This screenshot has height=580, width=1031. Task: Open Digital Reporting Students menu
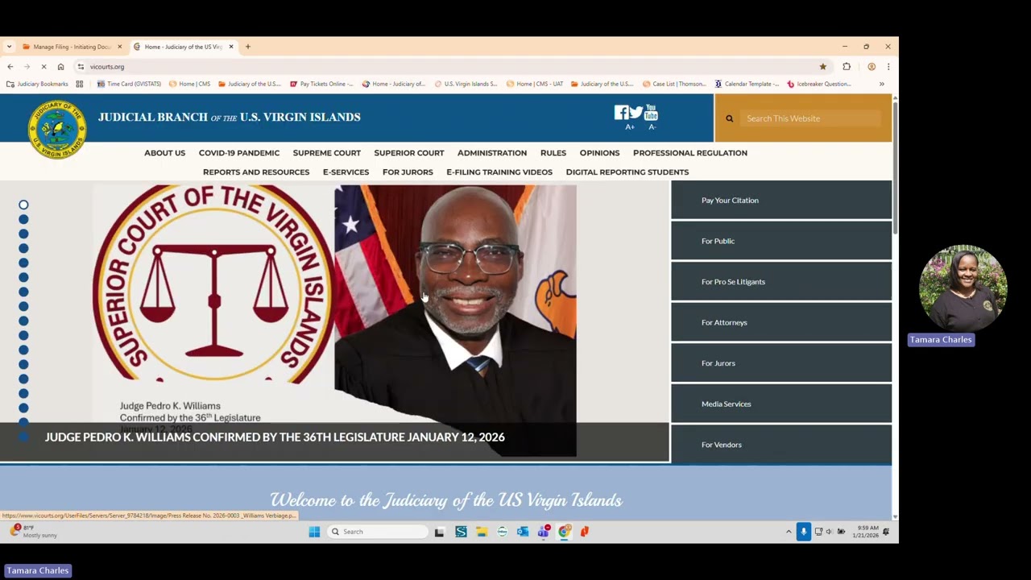[627, 172]
